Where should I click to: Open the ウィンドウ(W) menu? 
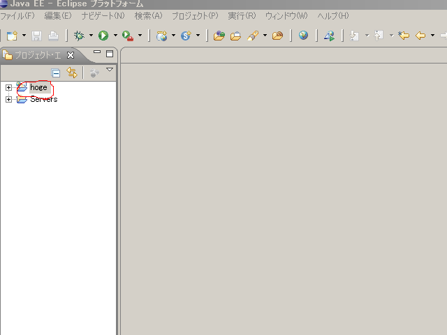click(x=286, y=15)
